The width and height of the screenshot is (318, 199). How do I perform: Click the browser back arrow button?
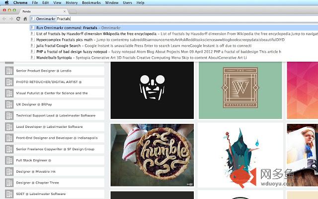coord(4,18)
